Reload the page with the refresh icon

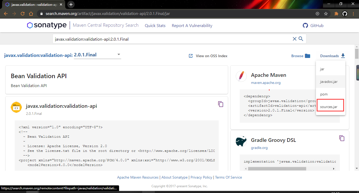coord(23,14)
